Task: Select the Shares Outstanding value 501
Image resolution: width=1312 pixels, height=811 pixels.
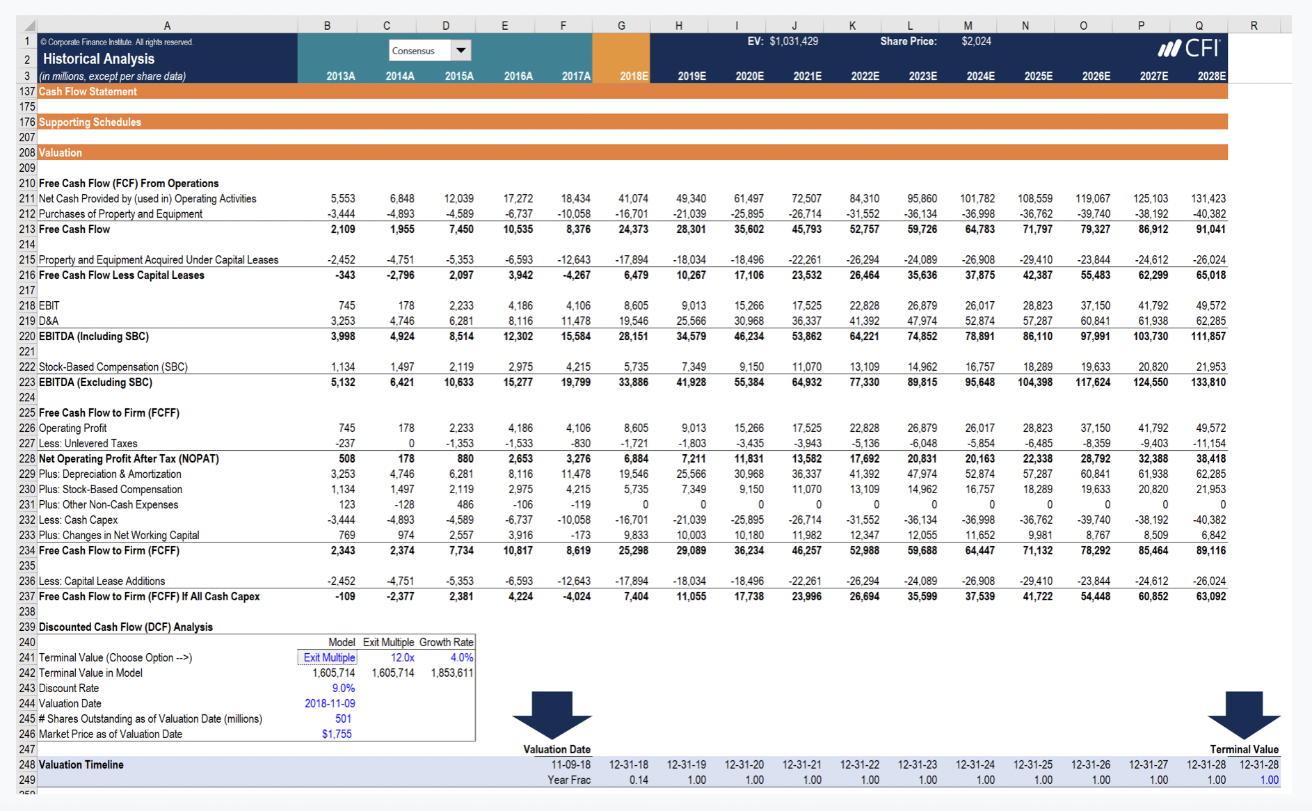Action: pos(344,718)
